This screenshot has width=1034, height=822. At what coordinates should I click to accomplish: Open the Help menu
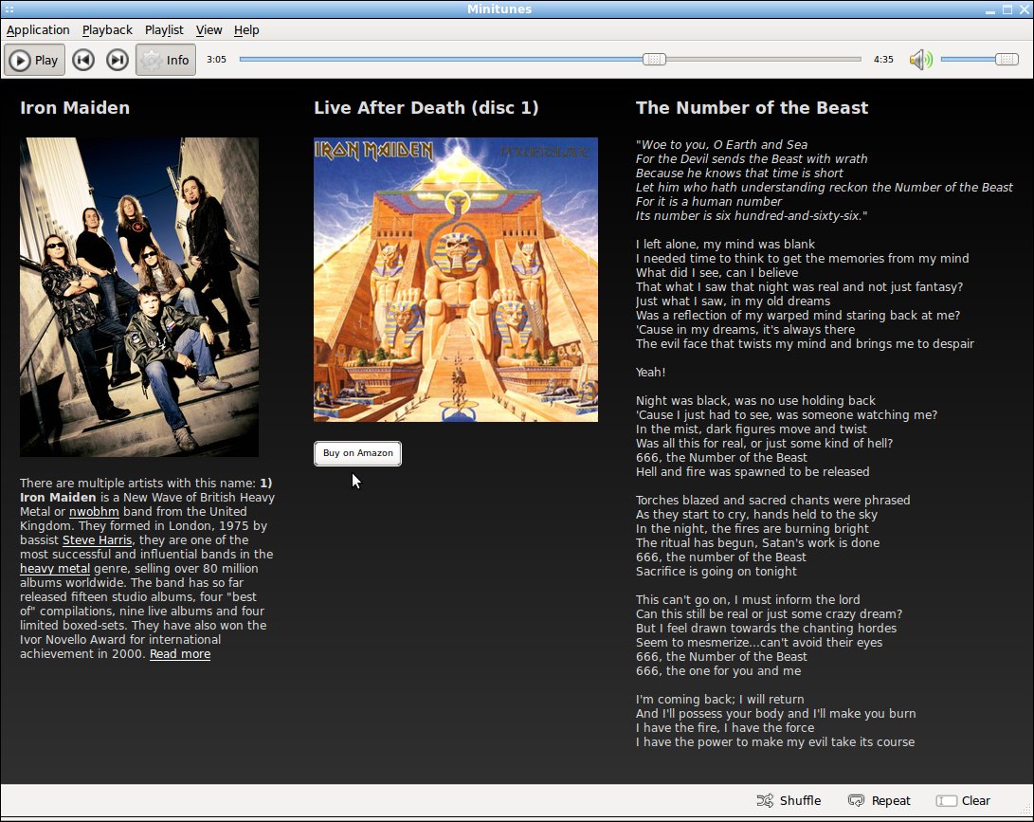(x=246, y=29)
